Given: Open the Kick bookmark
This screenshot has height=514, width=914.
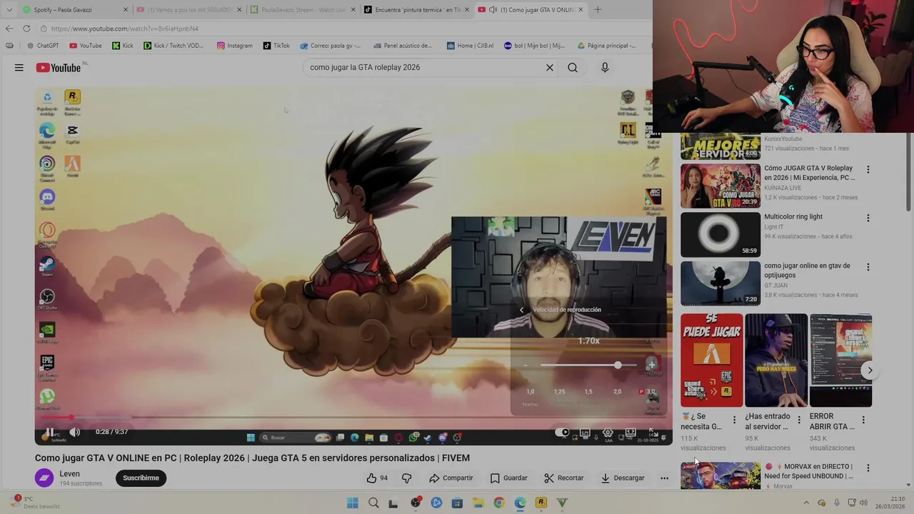Looking at the screenshot, I should click(123, 46).
